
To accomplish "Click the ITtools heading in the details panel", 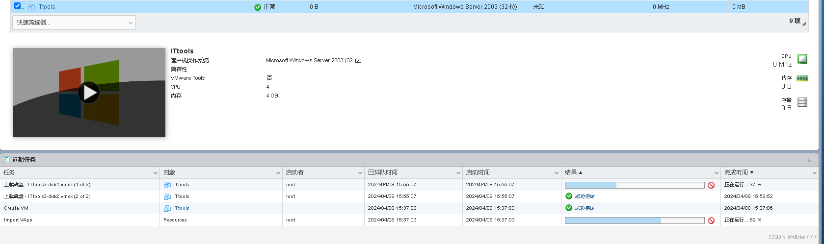I will coord(182,51).
